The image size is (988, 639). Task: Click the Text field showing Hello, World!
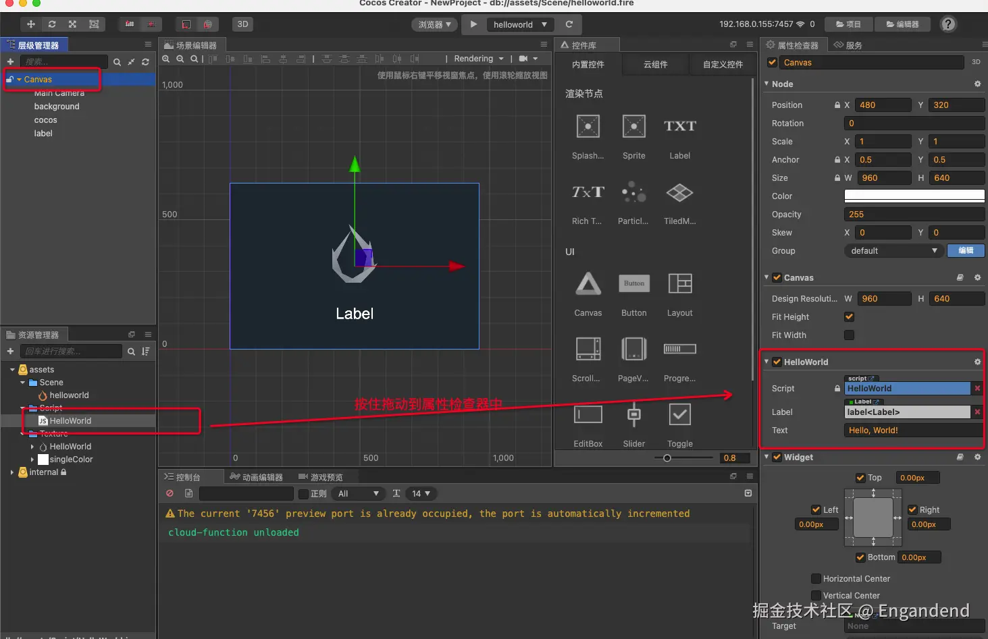point(914,430)
